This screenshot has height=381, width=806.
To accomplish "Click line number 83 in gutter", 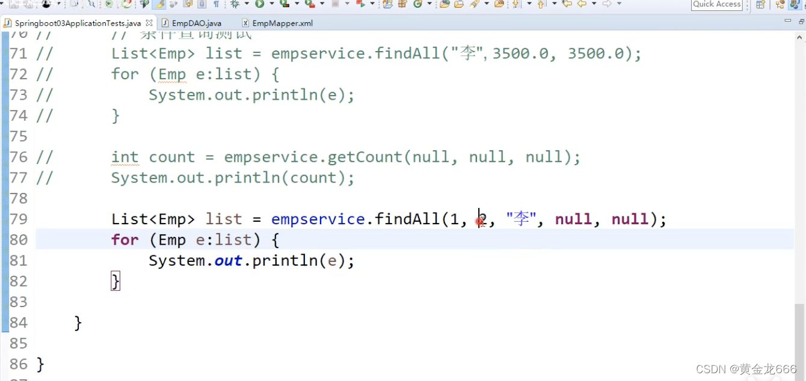I will pos(19,302).
